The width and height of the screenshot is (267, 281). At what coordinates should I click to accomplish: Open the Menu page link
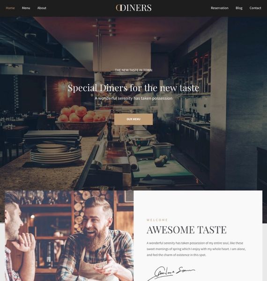(26, 8)
